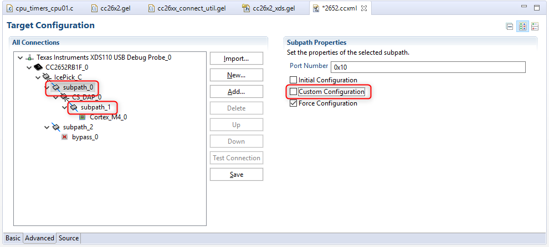Click the CC2652RB1F_0 chip icon
Screen dimensions: 549x247
tap(38, 67)
